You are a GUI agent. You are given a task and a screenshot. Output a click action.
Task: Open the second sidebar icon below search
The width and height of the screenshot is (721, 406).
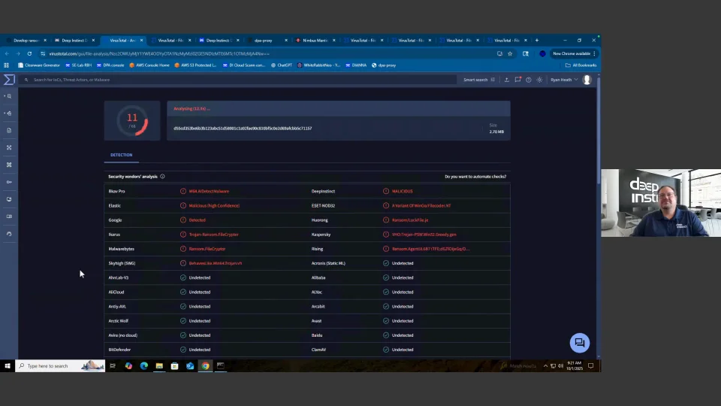[x=9, y=114]
